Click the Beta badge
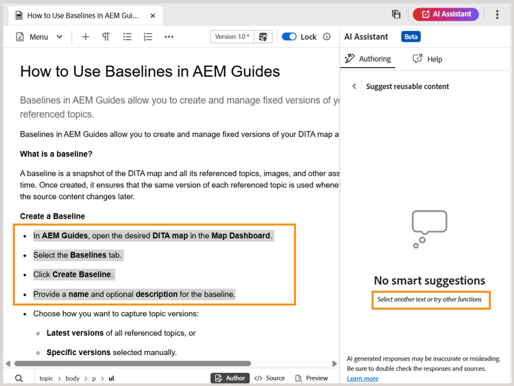This screenshot has height=386, width=514. pos(411,37)
